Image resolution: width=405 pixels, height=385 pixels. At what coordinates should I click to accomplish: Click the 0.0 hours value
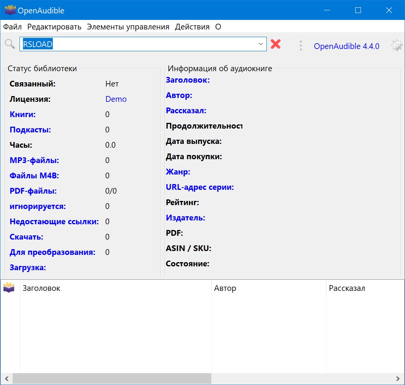[110, 145]
